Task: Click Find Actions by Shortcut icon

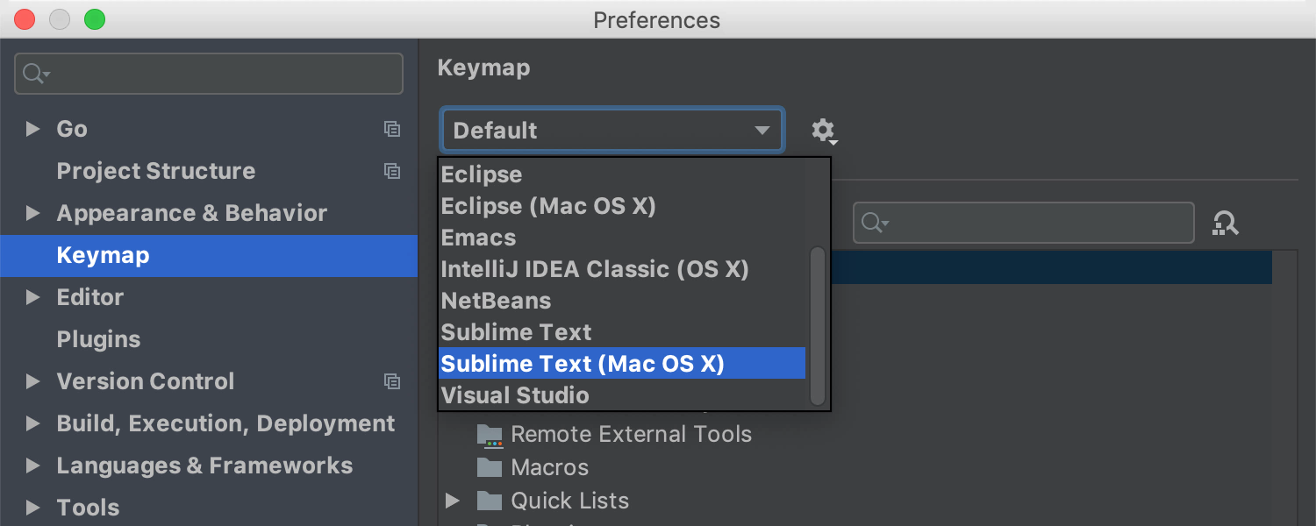Action: (x=1225, y=224)
